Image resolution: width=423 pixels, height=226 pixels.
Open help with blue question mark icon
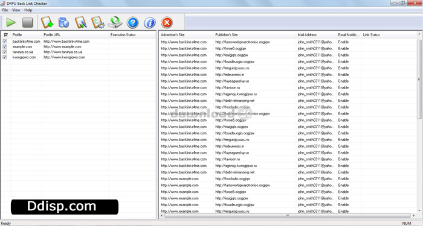coord(133,23)
